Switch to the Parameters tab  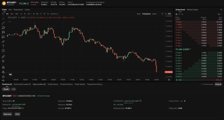click(18, 10)
